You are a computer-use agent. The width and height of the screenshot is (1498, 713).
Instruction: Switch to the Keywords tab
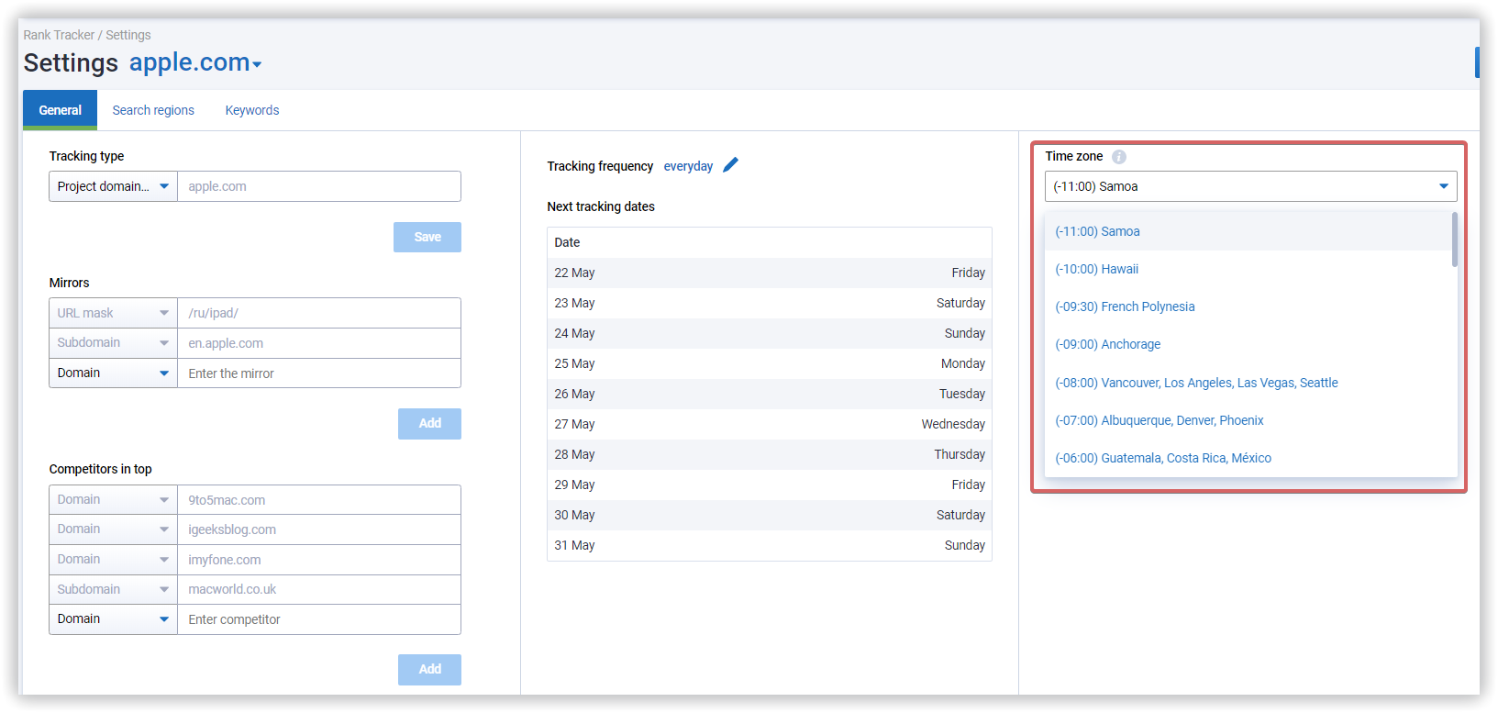click(252, 110)
